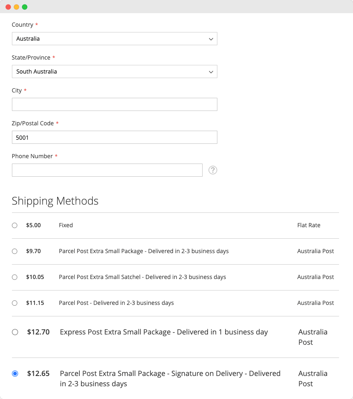
Task: Click the $12.65 price text
Action: [x=39, y=374]
